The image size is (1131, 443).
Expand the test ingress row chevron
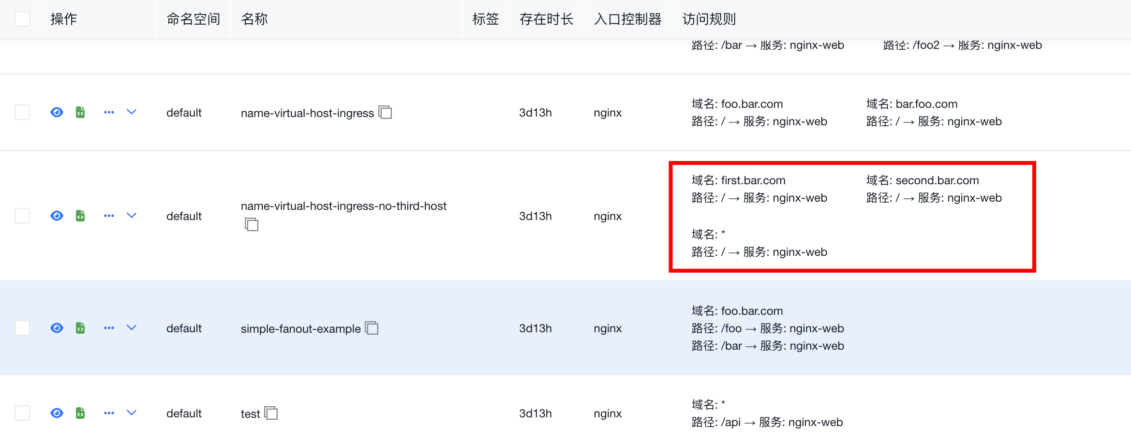tap(132, 413)
